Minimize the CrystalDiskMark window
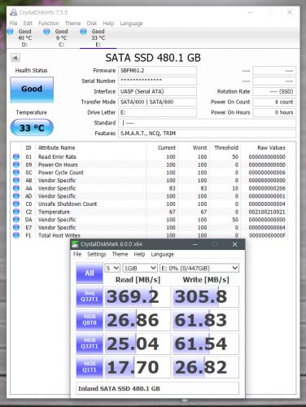 pyautogui.click(x=195, y=244)
